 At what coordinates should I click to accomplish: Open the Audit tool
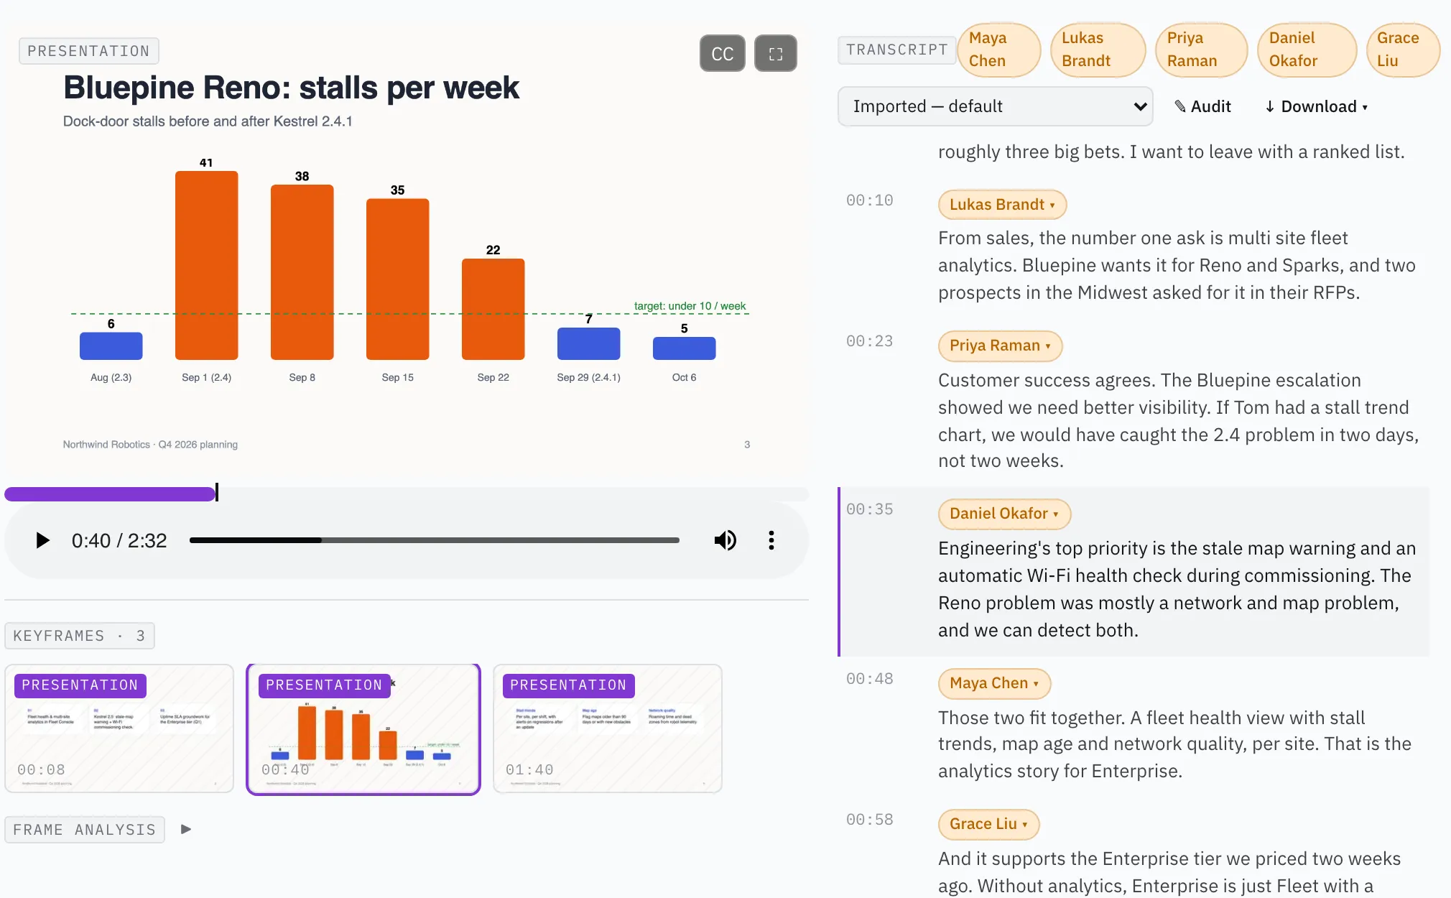pos(1202,106)
